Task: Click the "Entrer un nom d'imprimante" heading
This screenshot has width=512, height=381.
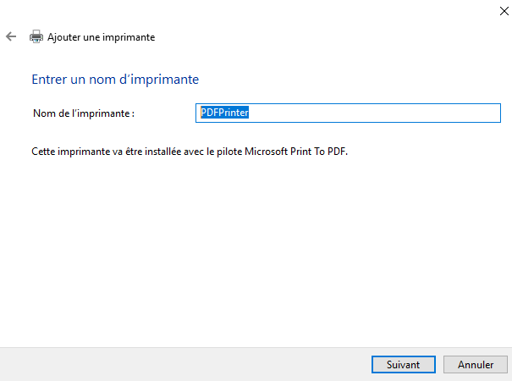Action: [x=115, y=80]
